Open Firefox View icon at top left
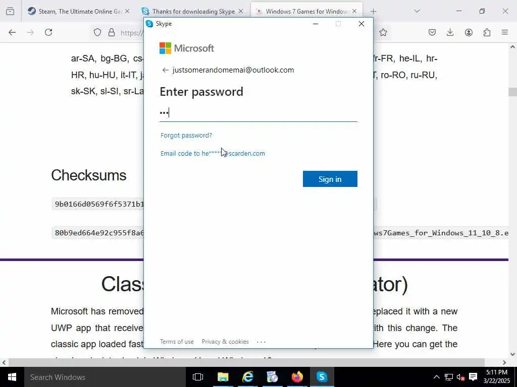Image resolution: width=517 pixels, height=387 pixels. coord(10,11)
